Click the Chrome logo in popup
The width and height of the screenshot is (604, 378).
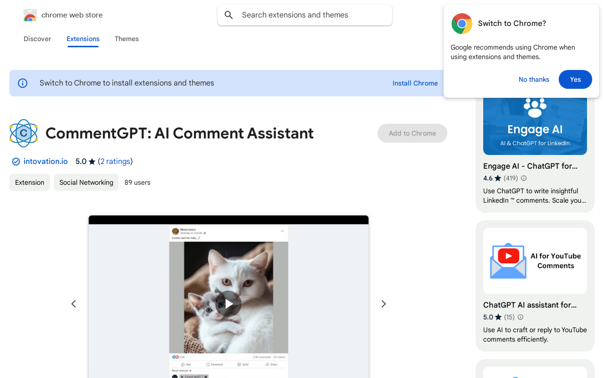tap(461, 24)
